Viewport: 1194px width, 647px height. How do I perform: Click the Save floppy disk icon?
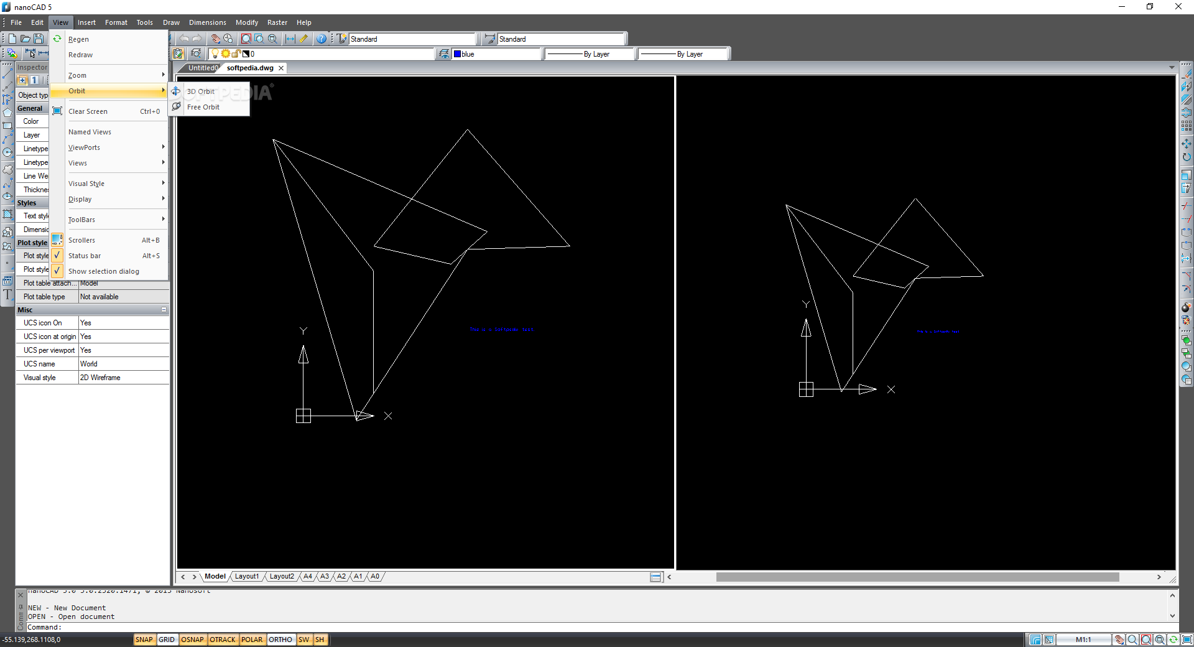coord(39,39)
